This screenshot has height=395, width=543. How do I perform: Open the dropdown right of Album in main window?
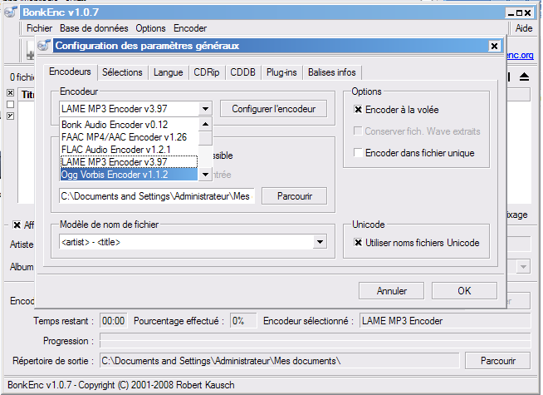click(x=523, y=267)
